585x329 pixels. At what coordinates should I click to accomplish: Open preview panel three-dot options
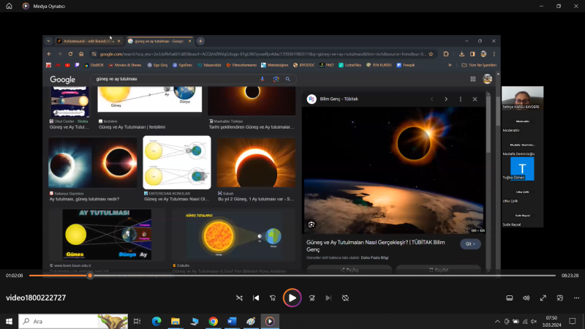461,99
